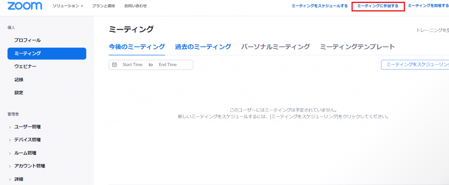Open the パーソナルミーティング tab
Screen dimensions: 449x185
[x=275, y=47]
